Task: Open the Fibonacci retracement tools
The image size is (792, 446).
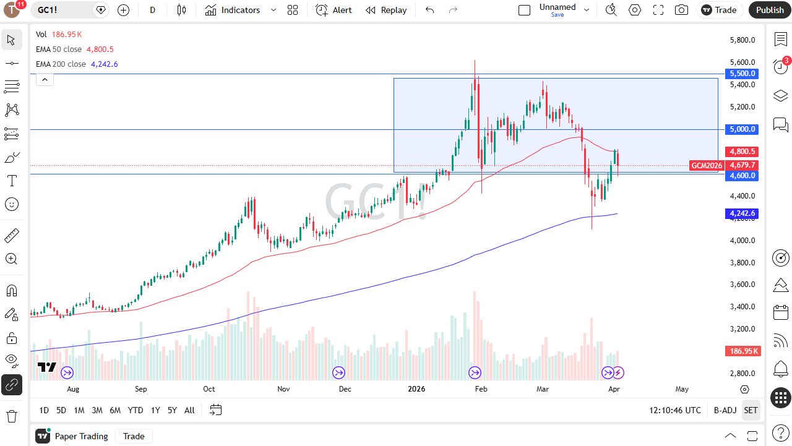Action: tap(11, 87)
